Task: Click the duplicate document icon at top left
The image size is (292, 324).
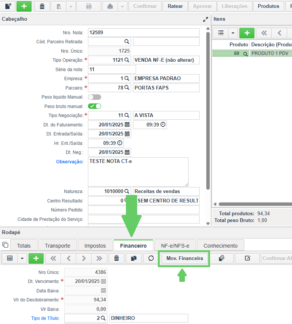Action: 8,6
